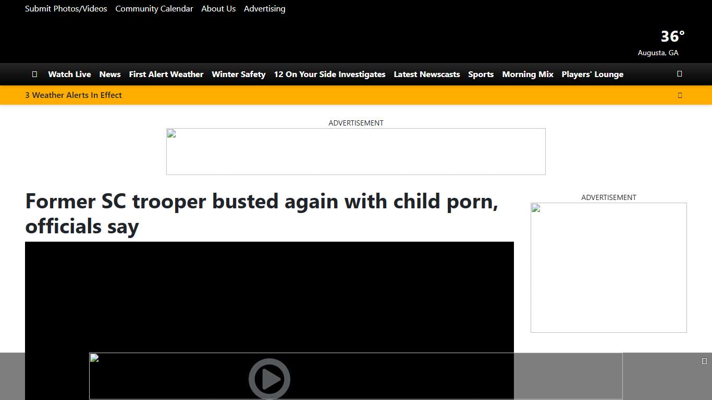The height and width of the screenshot is (400, 712).
Task: Go to About Us page
Action: (218, 9)
